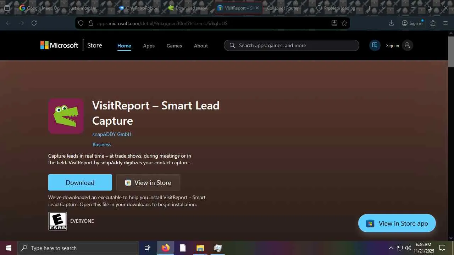The image size is (454, 255).
Task: Click the EVERYONE rating text
Action: click(x=82, y=221)
